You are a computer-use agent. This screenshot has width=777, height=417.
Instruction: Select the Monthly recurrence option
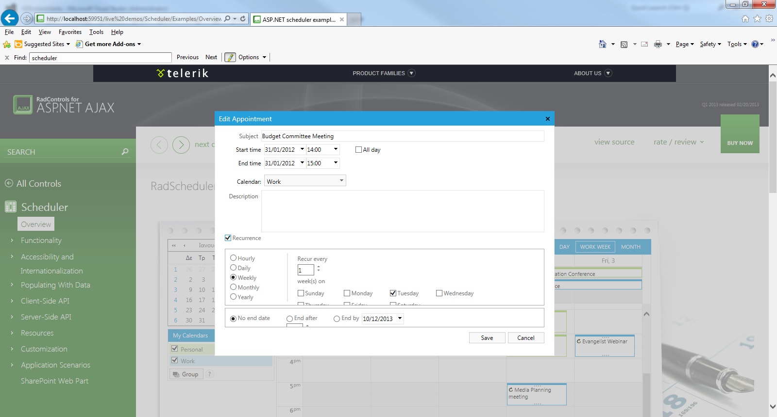pos(233,287)
